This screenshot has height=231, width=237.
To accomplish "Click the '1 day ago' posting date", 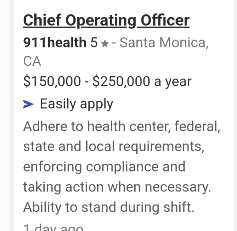I will tap(53, 227).
